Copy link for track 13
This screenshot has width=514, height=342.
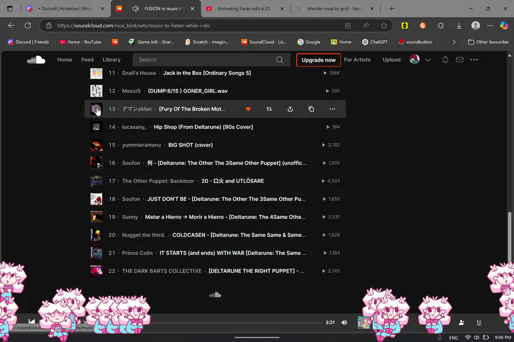pyautogui.click(x=311, y=109)
